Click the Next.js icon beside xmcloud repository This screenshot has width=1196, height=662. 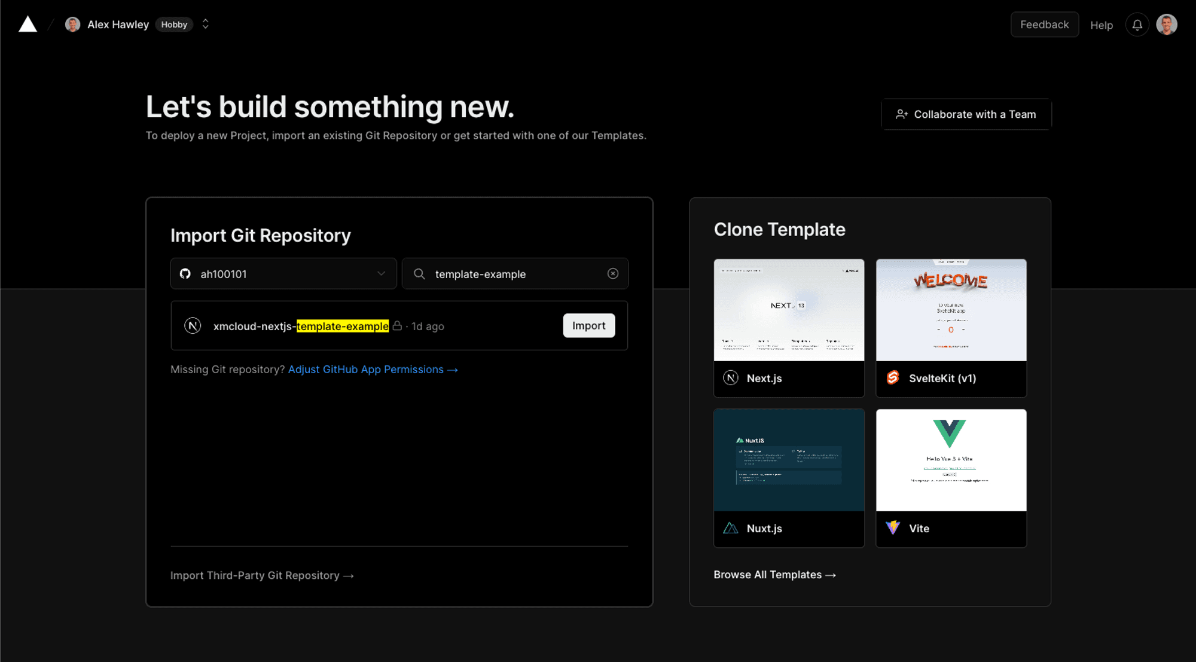(x=193, y=326)
